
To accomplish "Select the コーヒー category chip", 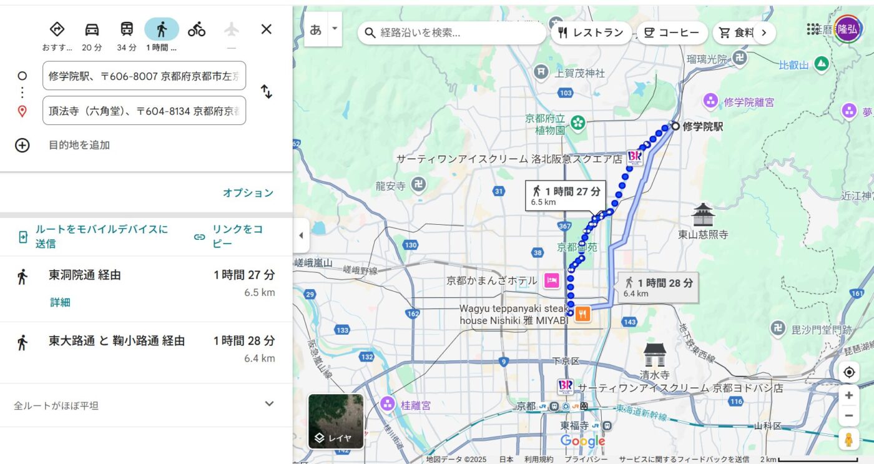I will click(x=672, y=33).
